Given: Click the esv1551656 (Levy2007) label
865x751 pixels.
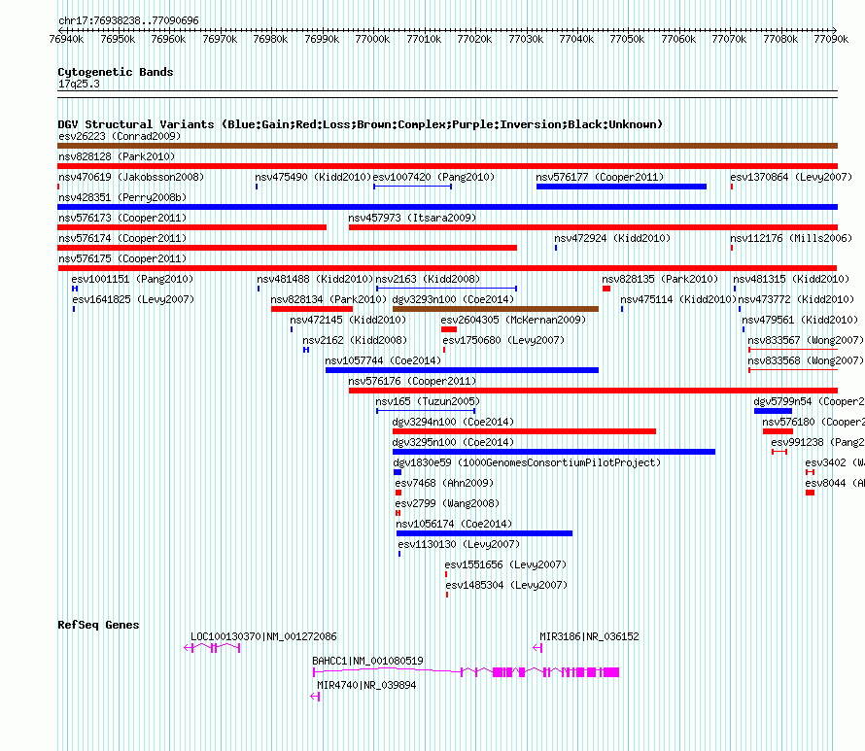Looking at the screenshot, I should tap(505, 564).
